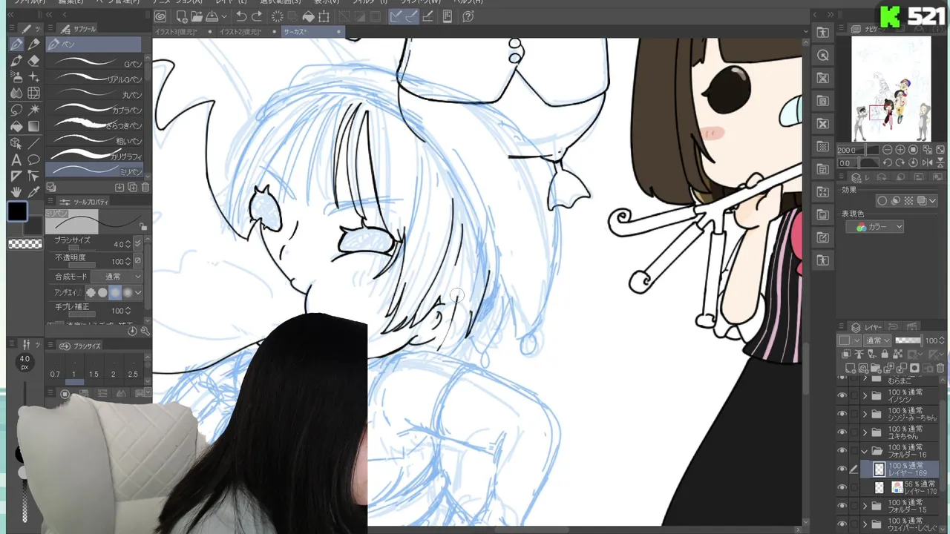
Task: Click the Save icon in the command bar
Action: (x=212, y=16)
